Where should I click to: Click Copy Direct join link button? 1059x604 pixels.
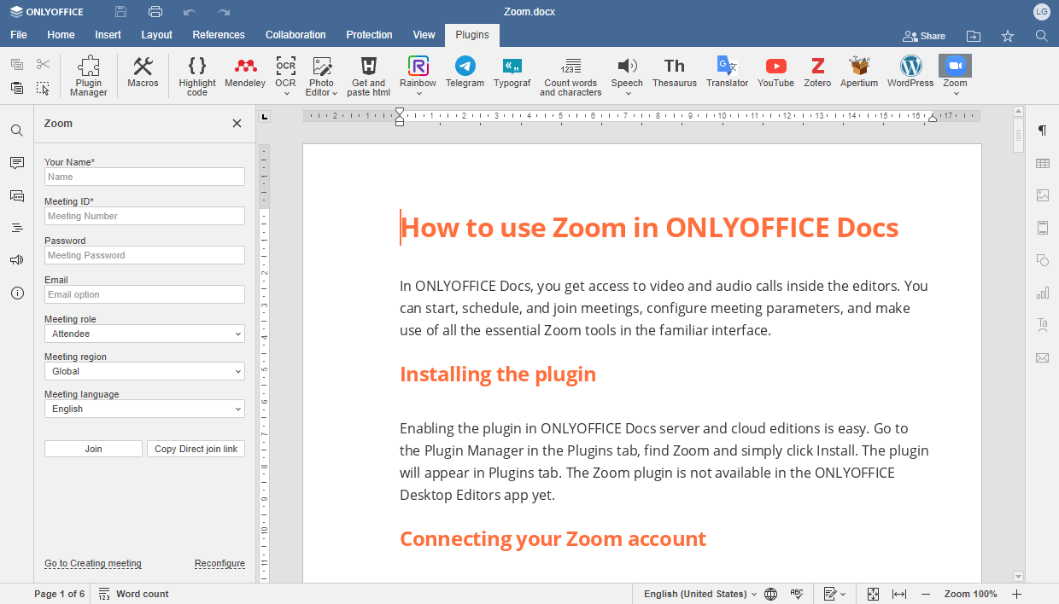[196, 449]
